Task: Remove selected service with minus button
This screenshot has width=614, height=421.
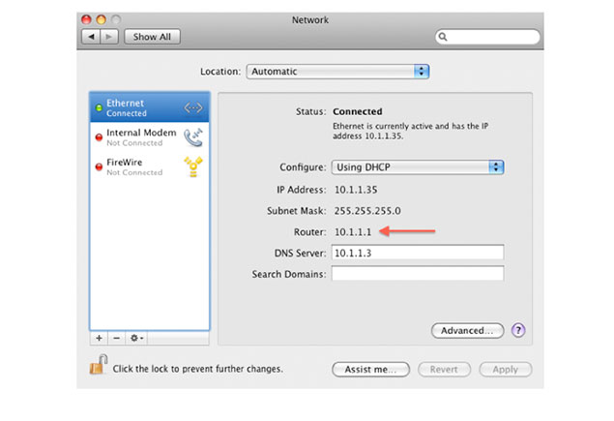Action: click(x=116, y=338)
